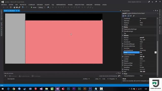Sort by the Archivo column header

click(x=85, y=79)
